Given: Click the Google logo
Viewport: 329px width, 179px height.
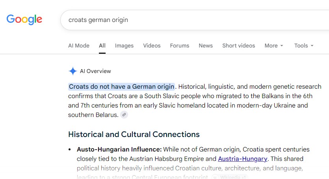Looking at the screenshot, I should [24, 20].
